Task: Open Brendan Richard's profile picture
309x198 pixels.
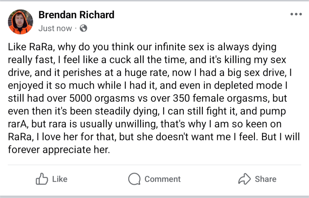Action: pyautogui.click(x=20, y=22)
